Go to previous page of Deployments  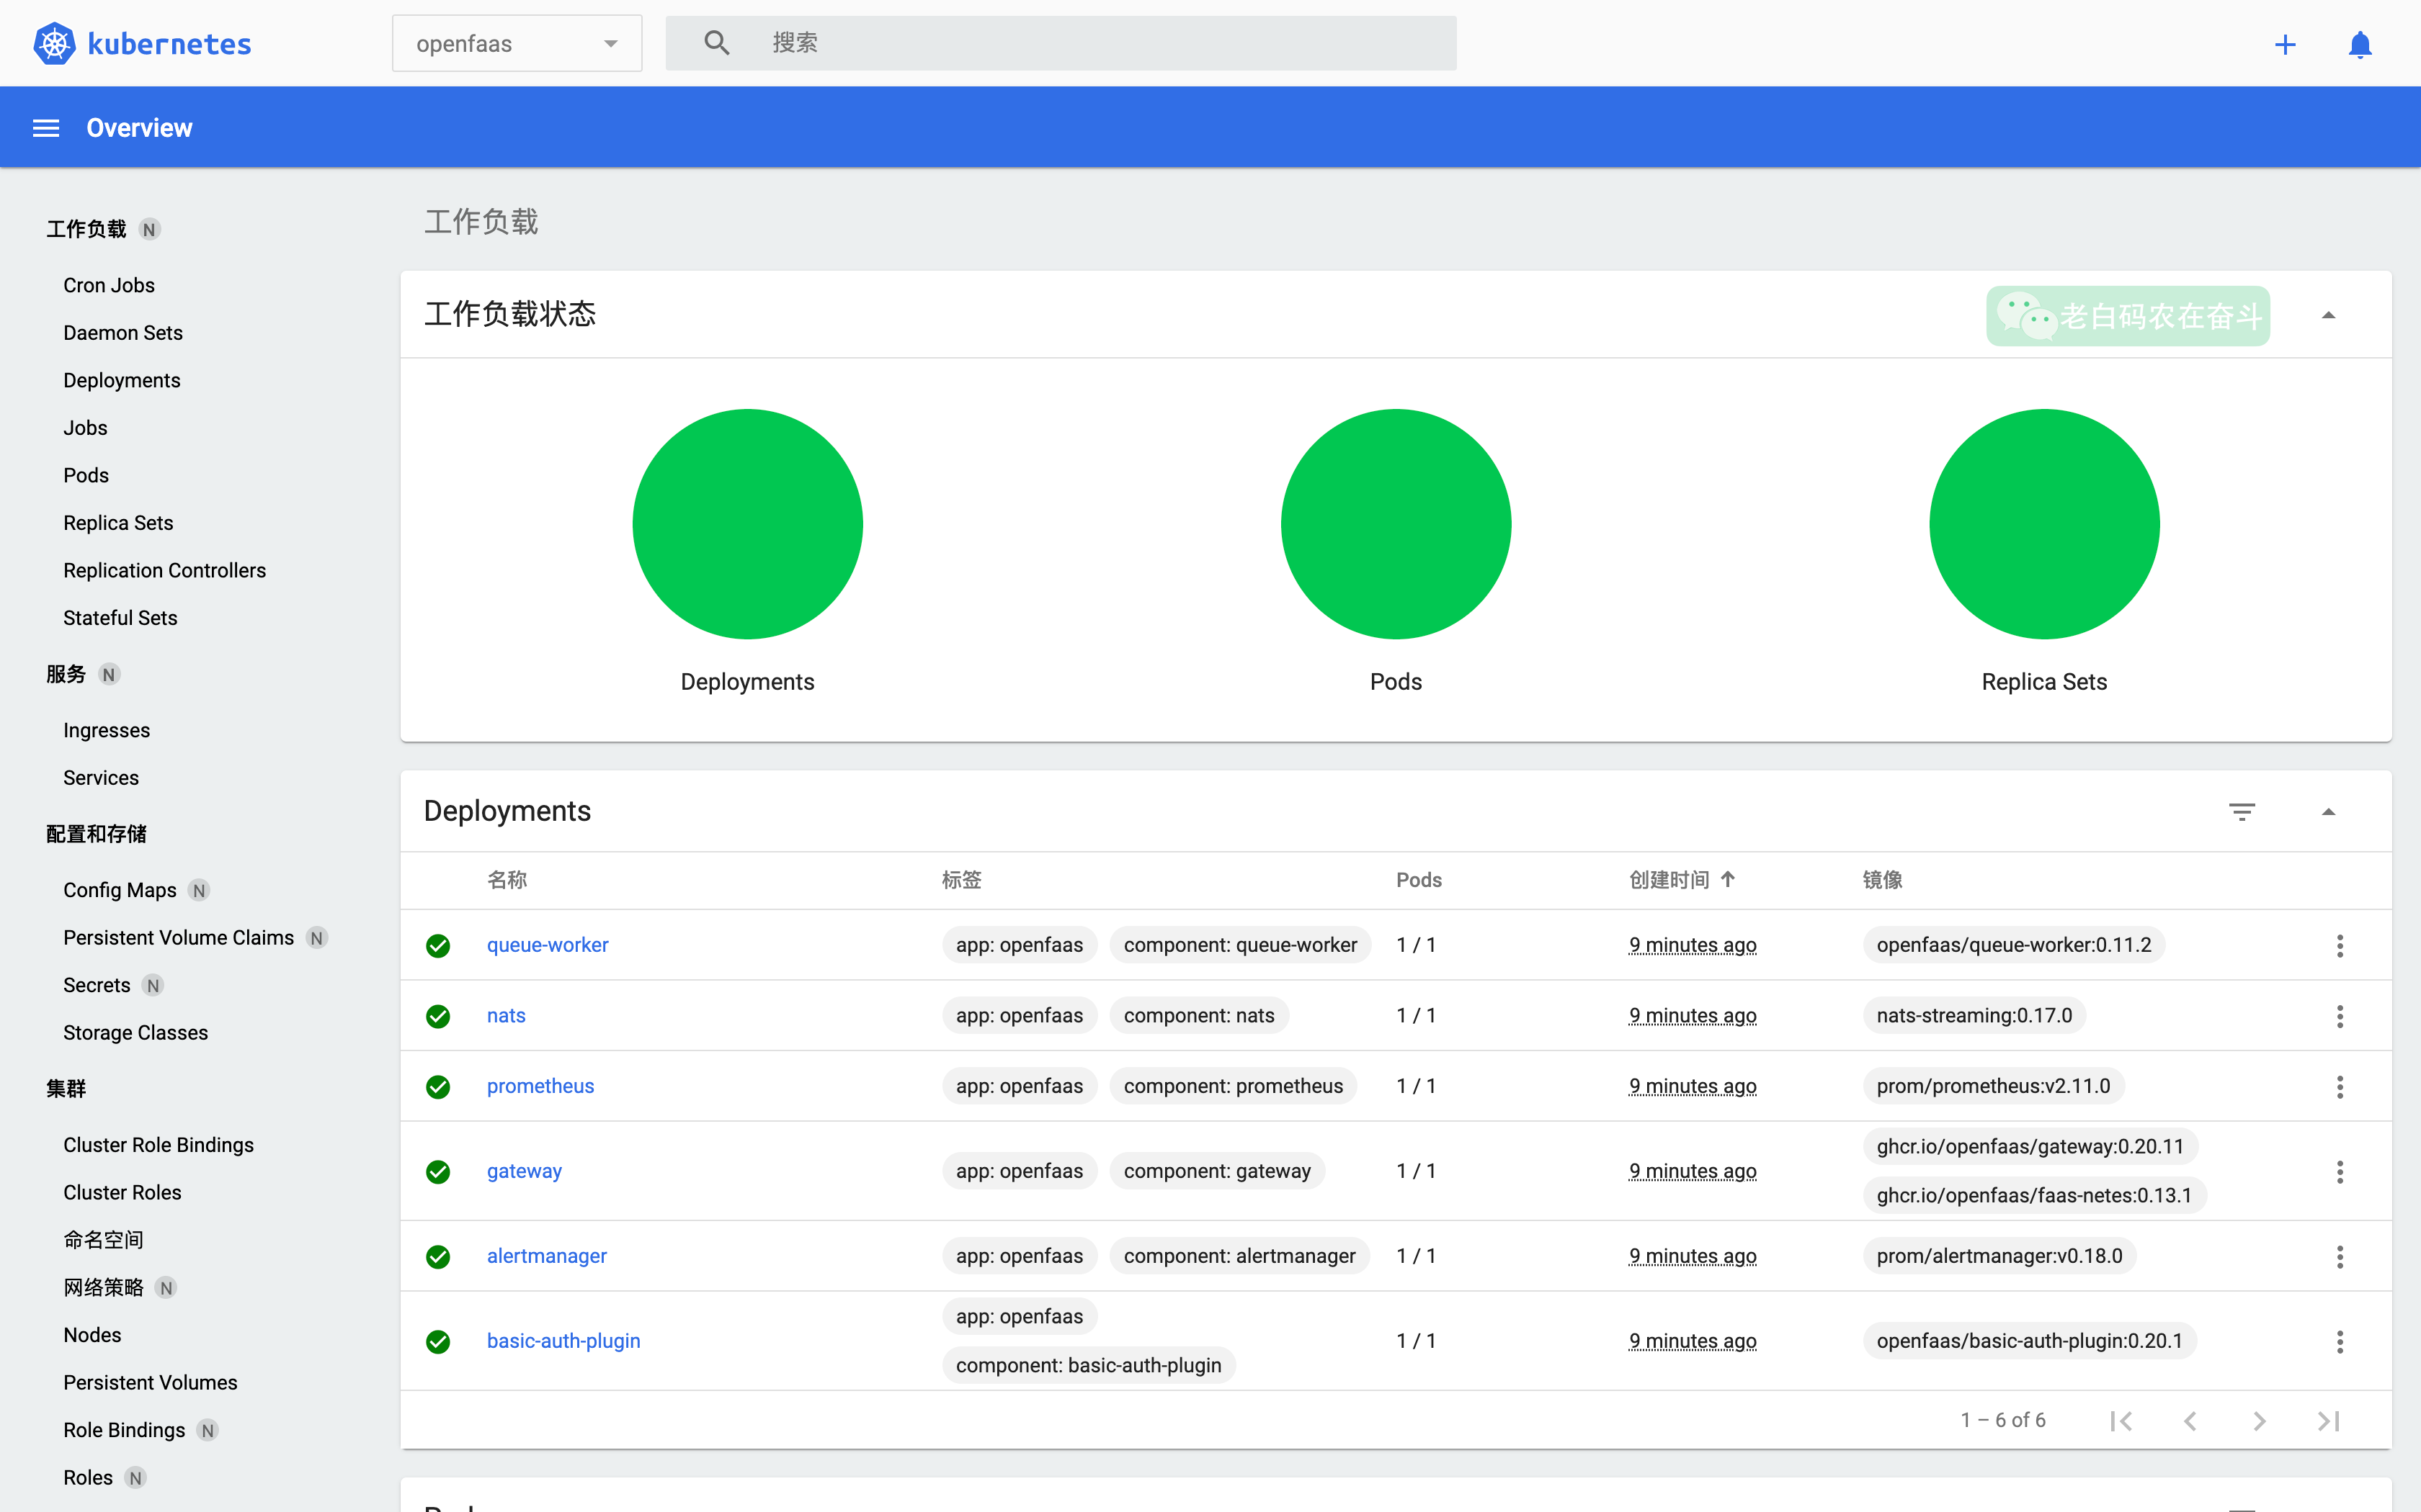(2190, 1421)
